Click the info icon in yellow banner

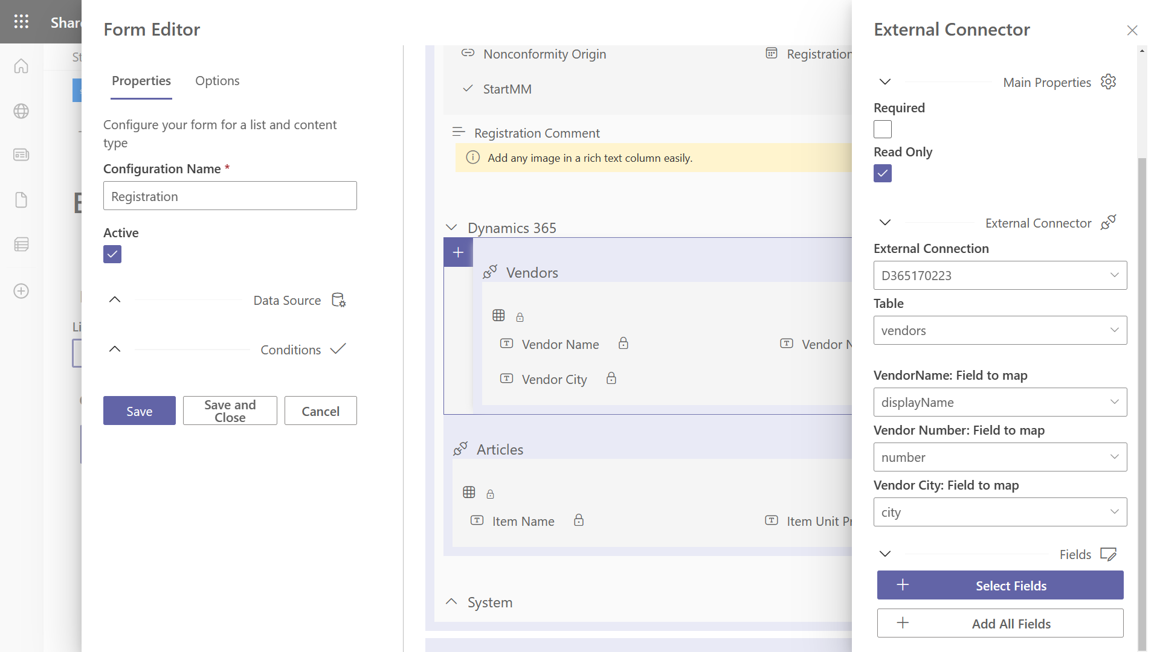click(x=473, y=158)
